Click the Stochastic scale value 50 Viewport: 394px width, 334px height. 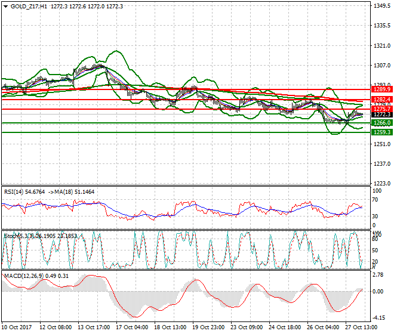coord(375,250)
